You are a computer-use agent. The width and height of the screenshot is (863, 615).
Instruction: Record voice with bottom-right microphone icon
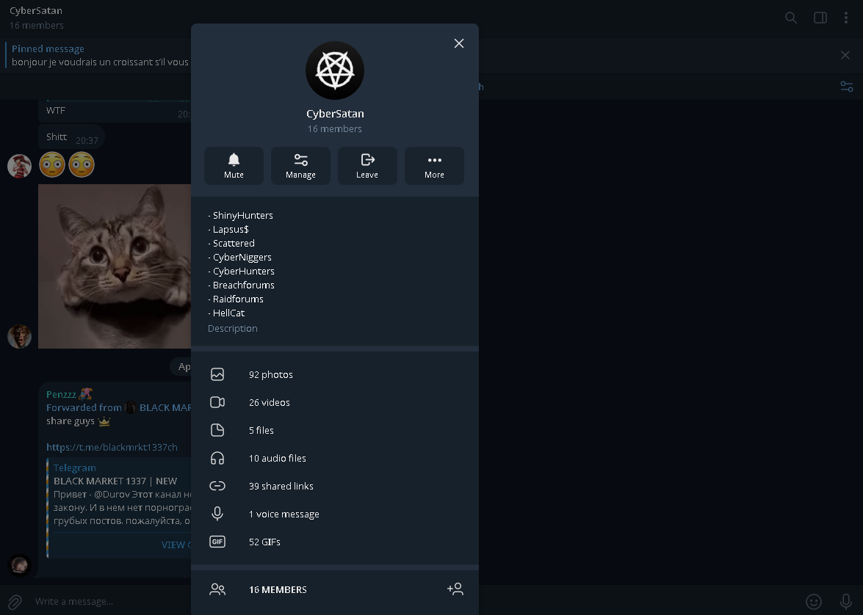pyautogui.click(x=846, y=602)
